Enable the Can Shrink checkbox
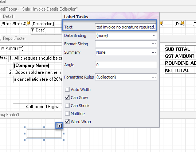This screenshot has height=152, width=196. 67,106
